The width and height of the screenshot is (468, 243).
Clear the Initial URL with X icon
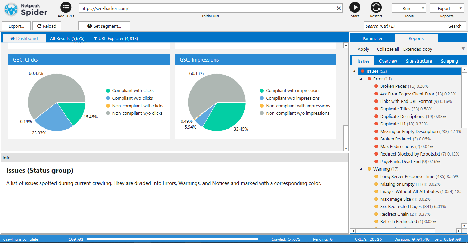(x=339, y=8)
